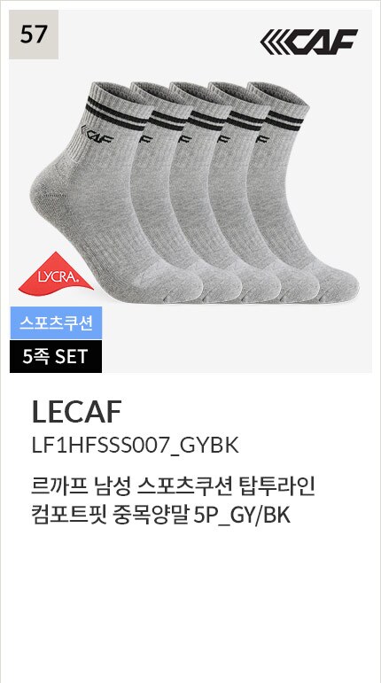
Task: Open the LECAF brand name link
Action: click(x=76, y=412)
